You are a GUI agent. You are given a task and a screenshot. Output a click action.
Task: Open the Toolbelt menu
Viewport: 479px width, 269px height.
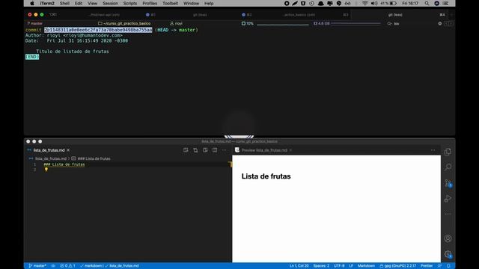170,3
